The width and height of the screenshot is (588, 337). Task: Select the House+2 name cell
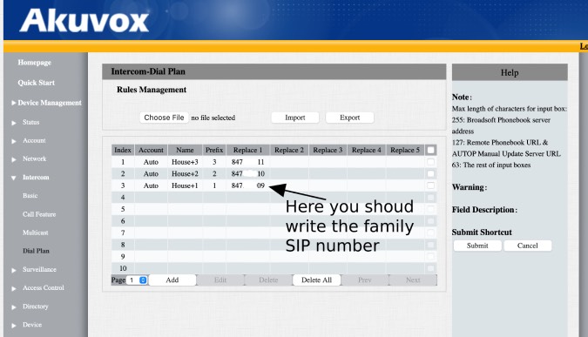click(x=185, y=173)
